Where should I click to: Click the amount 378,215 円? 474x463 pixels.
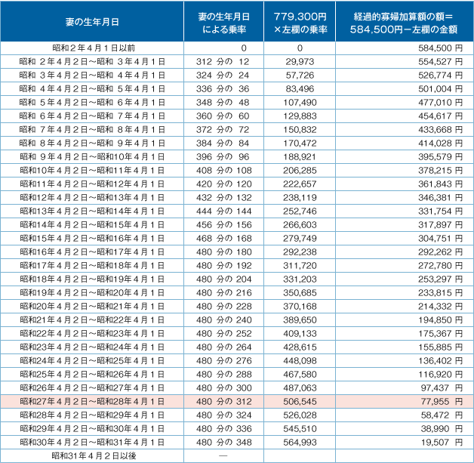(x=440, y=171)
